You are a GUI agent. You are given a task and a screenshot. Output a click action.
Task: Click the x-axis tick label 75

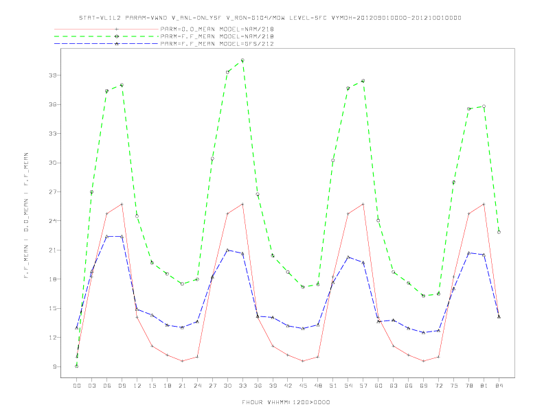click(454, 386)
